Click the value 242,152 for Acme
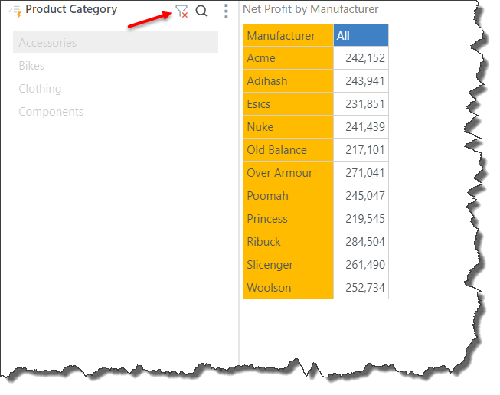Viewport: 500px width, 395px height. click(361, 58)
